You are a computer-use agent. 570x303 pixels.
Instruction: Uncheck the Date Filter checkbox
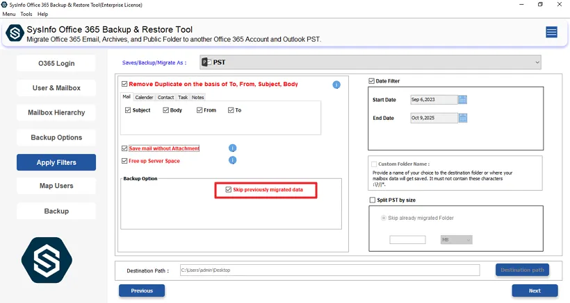tap(372, 81)
